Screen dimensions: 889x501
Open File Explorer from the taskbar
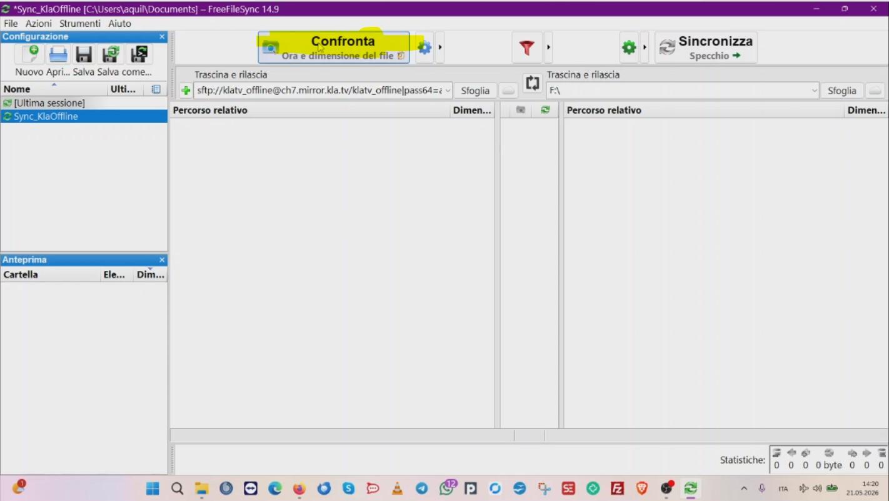(x=201, y=489)
